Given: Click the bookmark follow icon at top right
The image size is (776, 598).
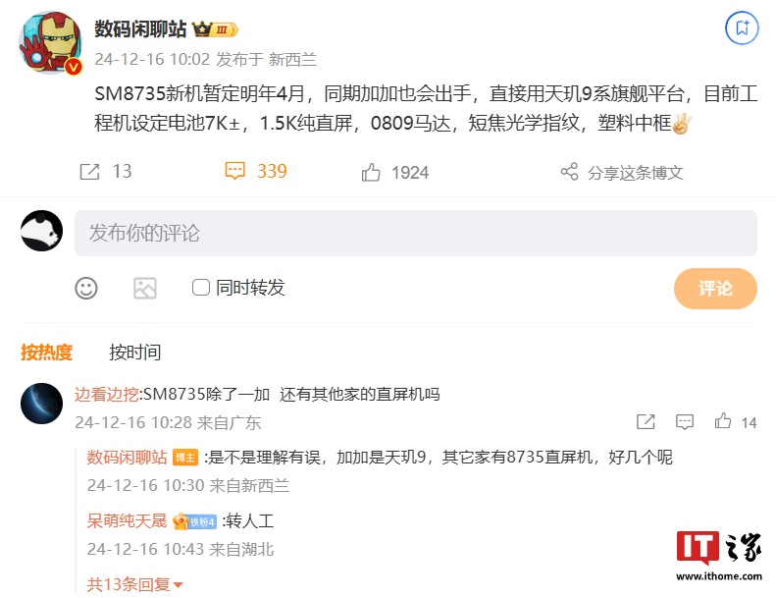Looking at the screenshot, I should (742, 27).
